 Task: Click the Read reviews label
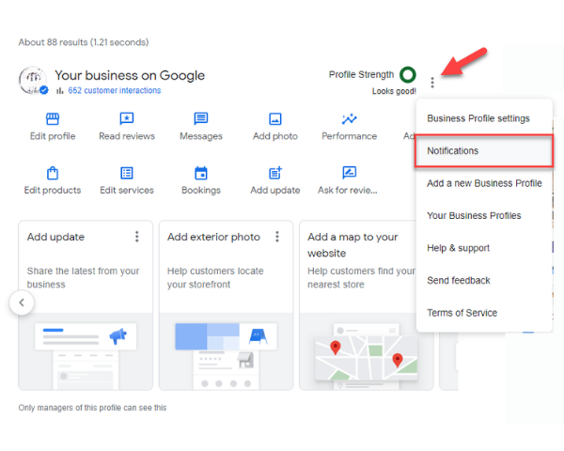(127, 136)
